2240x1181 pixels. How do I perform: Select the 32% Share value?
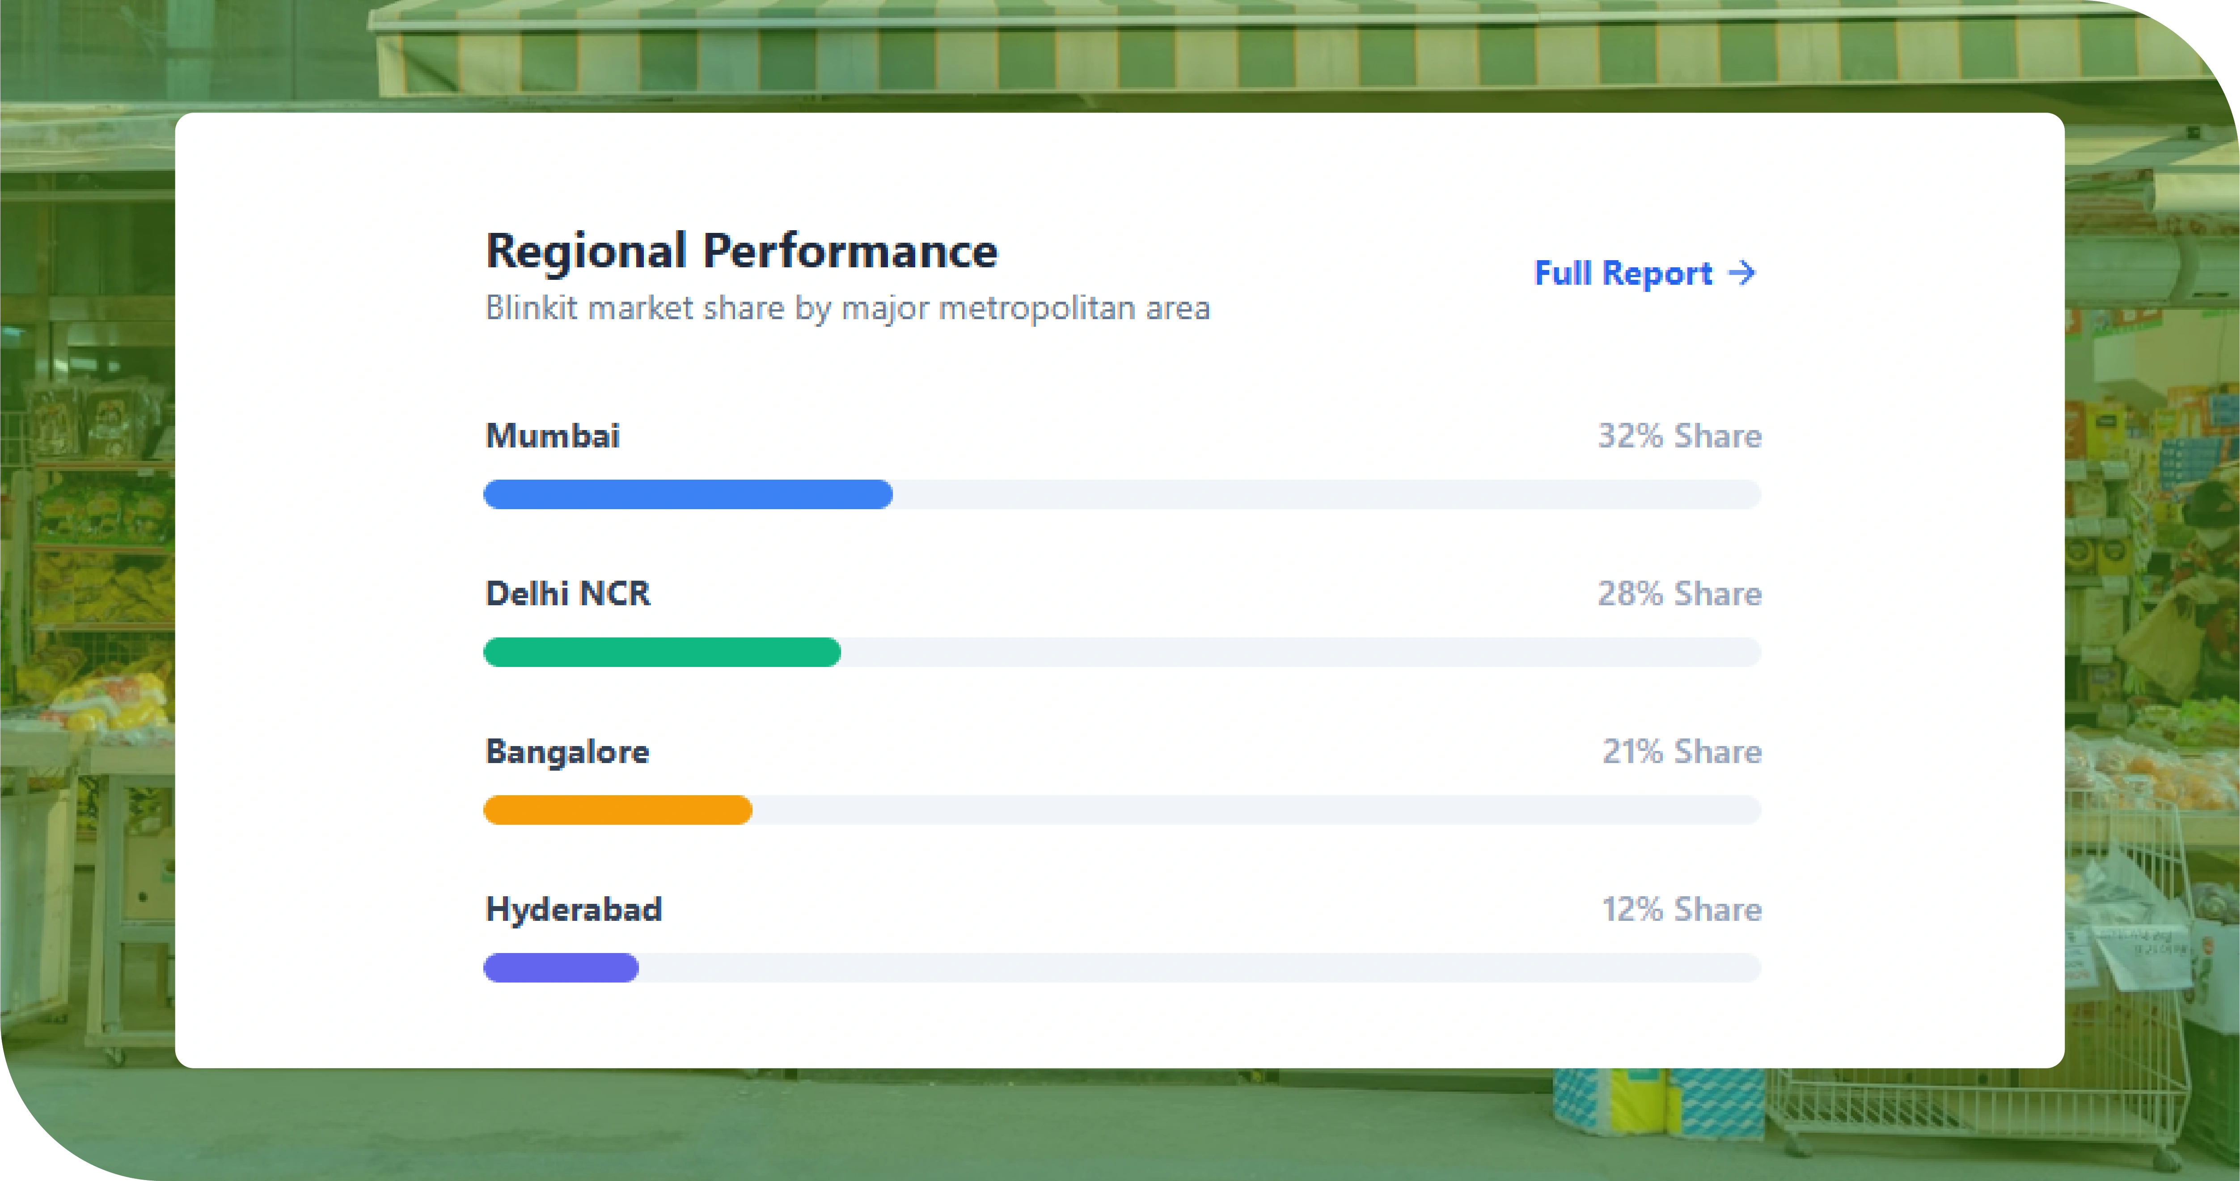[1679, 436]
